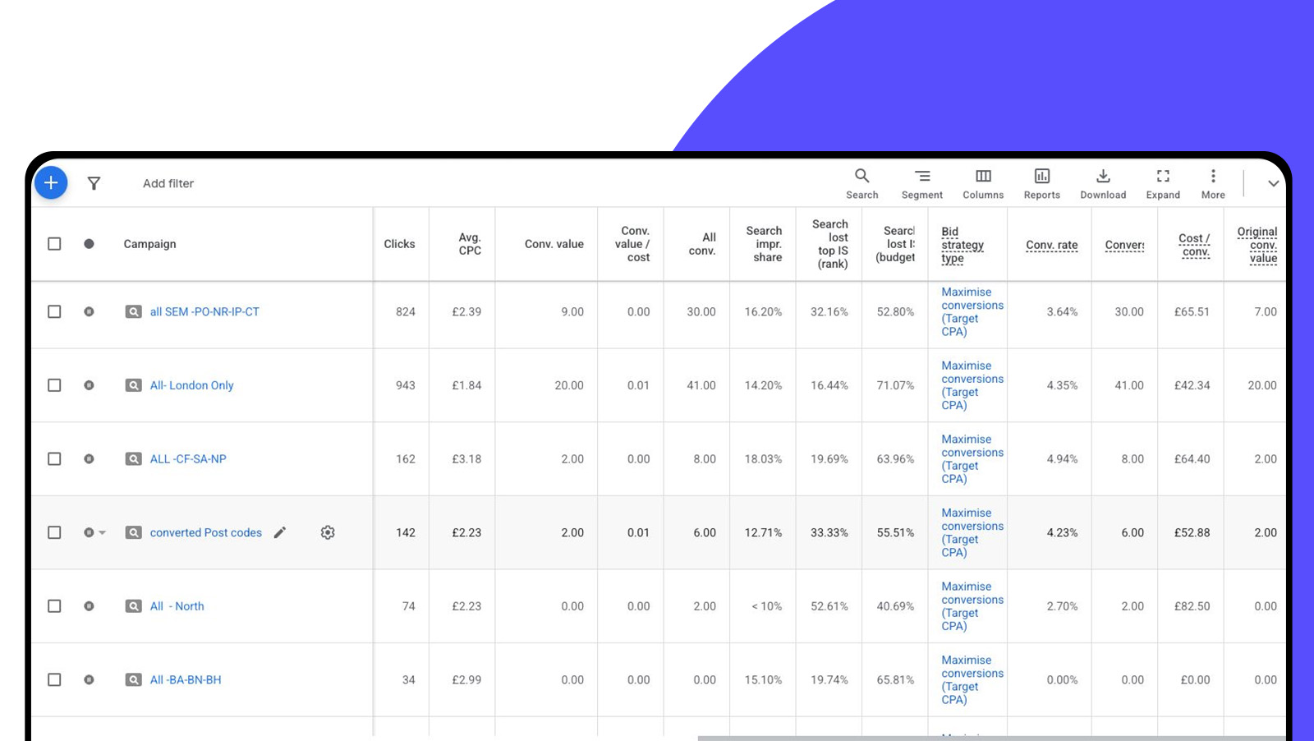Open the Columns editor
1314x741 pixels.
983,183
